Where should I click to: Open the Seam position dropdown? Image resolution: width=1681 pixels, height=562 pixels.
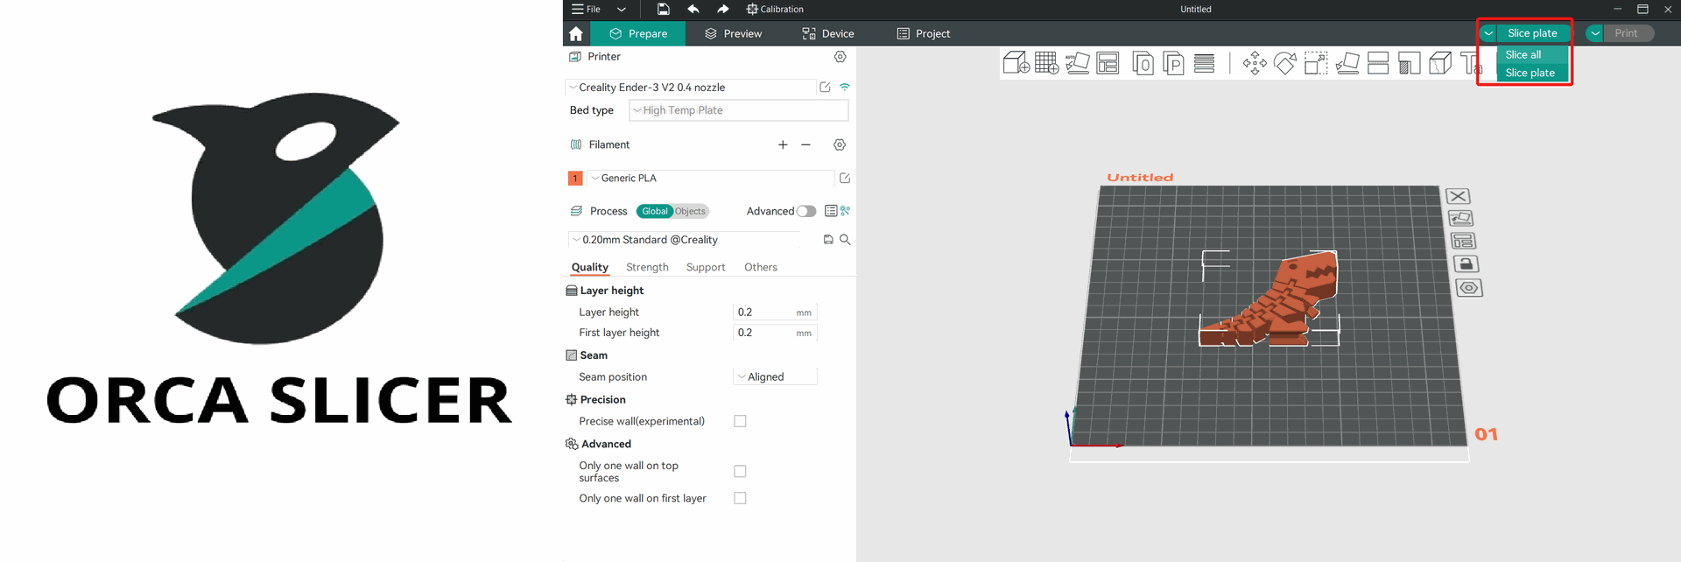pyautogui.click(x=775, y=376)
